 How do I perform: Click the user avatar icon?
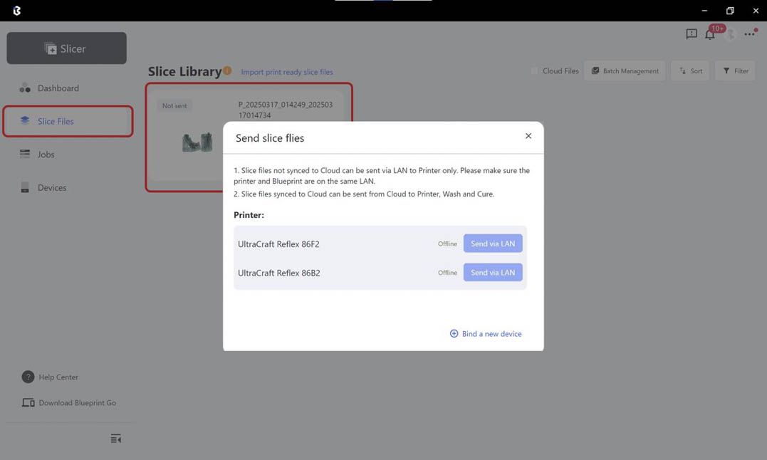[730, 33]
